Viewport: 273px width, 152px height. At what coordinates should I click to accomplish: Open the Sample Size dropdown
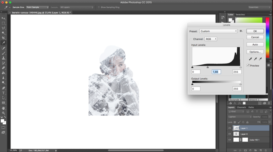tap(37, 7)
